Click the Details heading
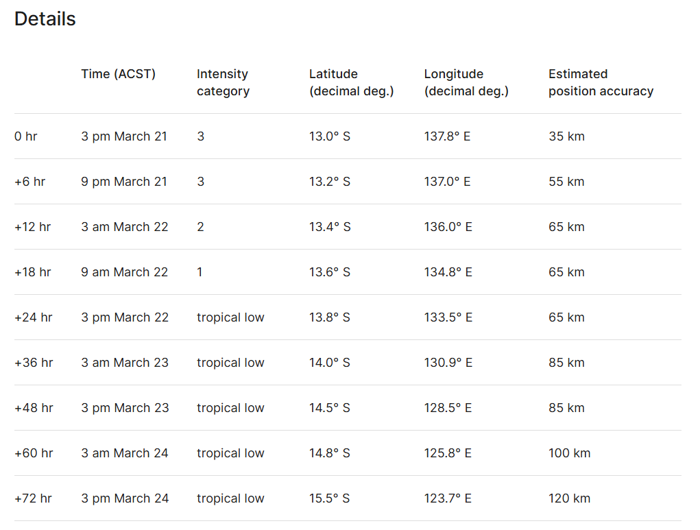This screenshot has height=530, width=700. (x=45, y=19)
